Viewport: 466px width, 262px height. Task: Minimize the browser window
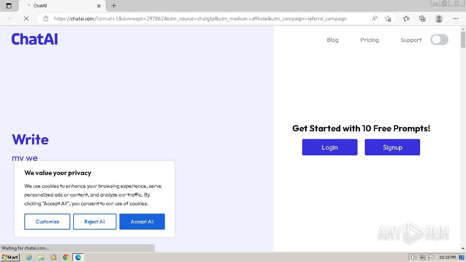point(435,3)
